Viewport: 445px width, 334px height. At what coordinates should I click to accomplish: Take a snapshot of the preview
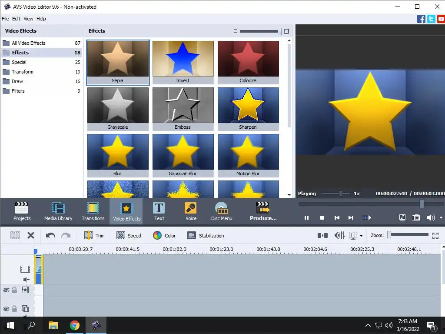click(x=416, y=218)
